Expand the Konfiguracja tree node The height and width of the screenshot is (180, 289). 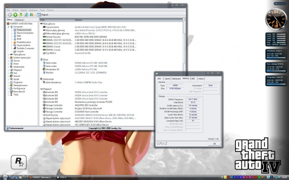point(8,88)
